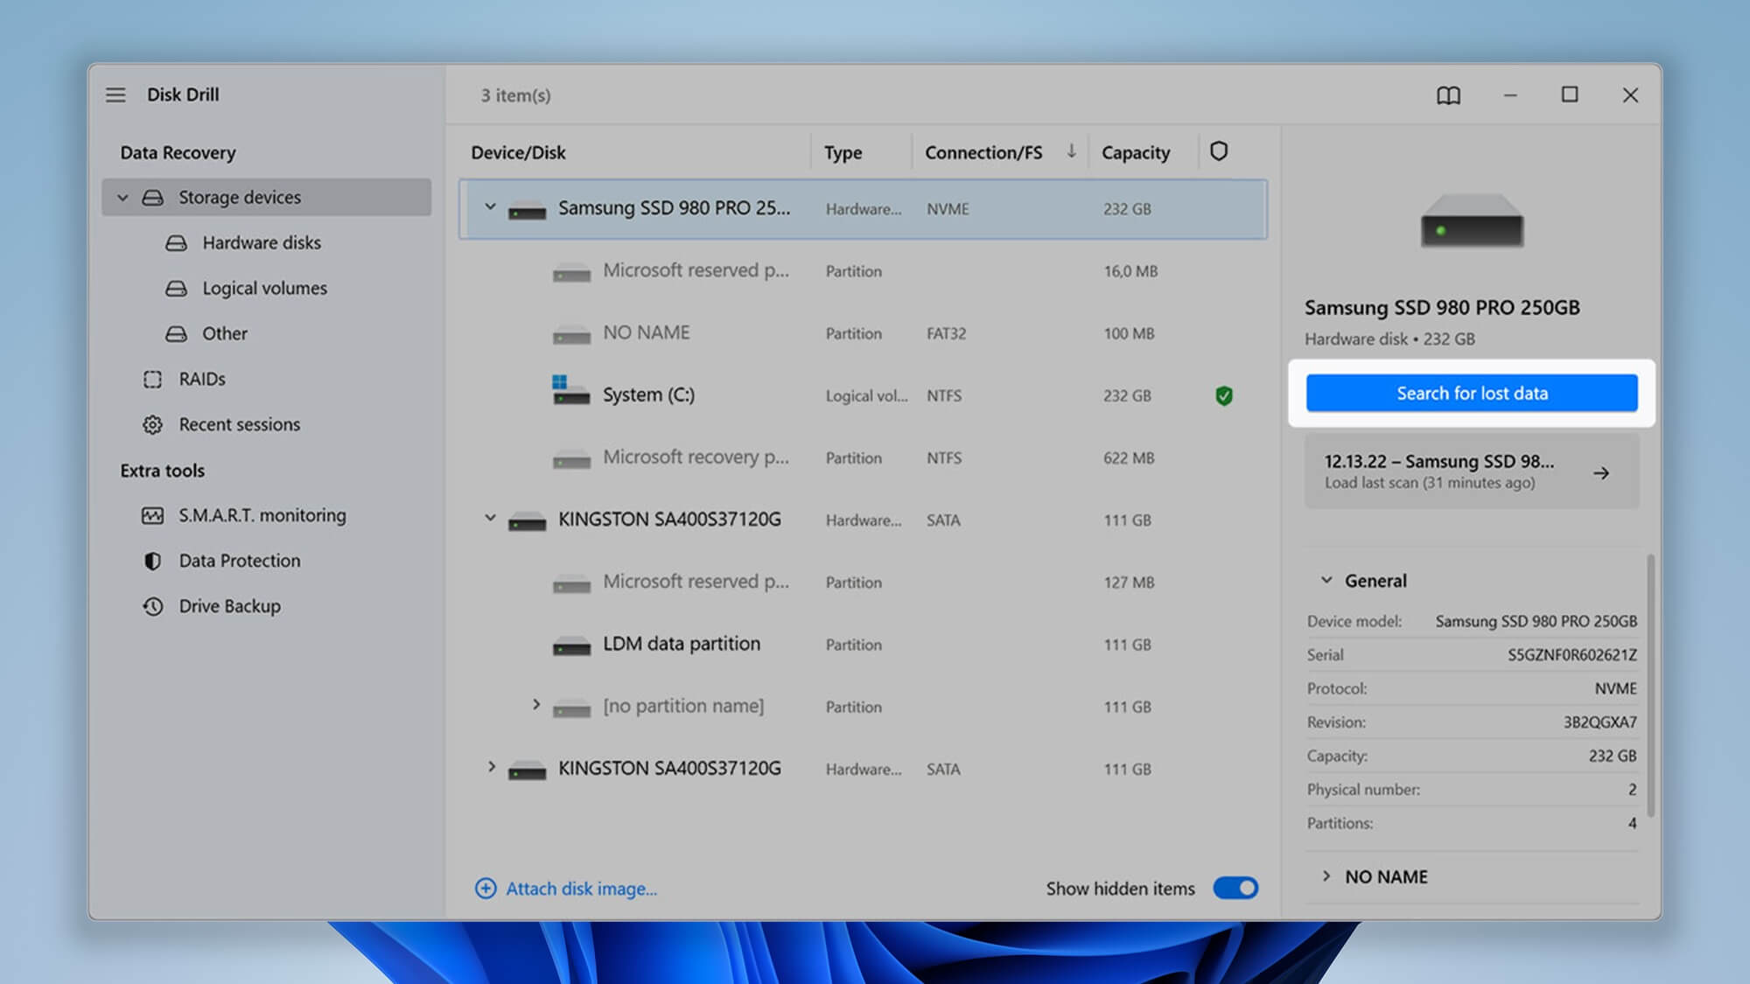Click the Logical volumes drive icon
The height and width of the screenshot is (984, 1750).
177,289
